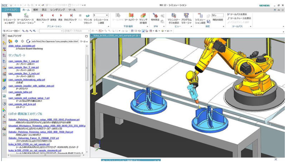Click the view triad cube in the viewport
Screen dimensions: 288x163
(97, 146)
